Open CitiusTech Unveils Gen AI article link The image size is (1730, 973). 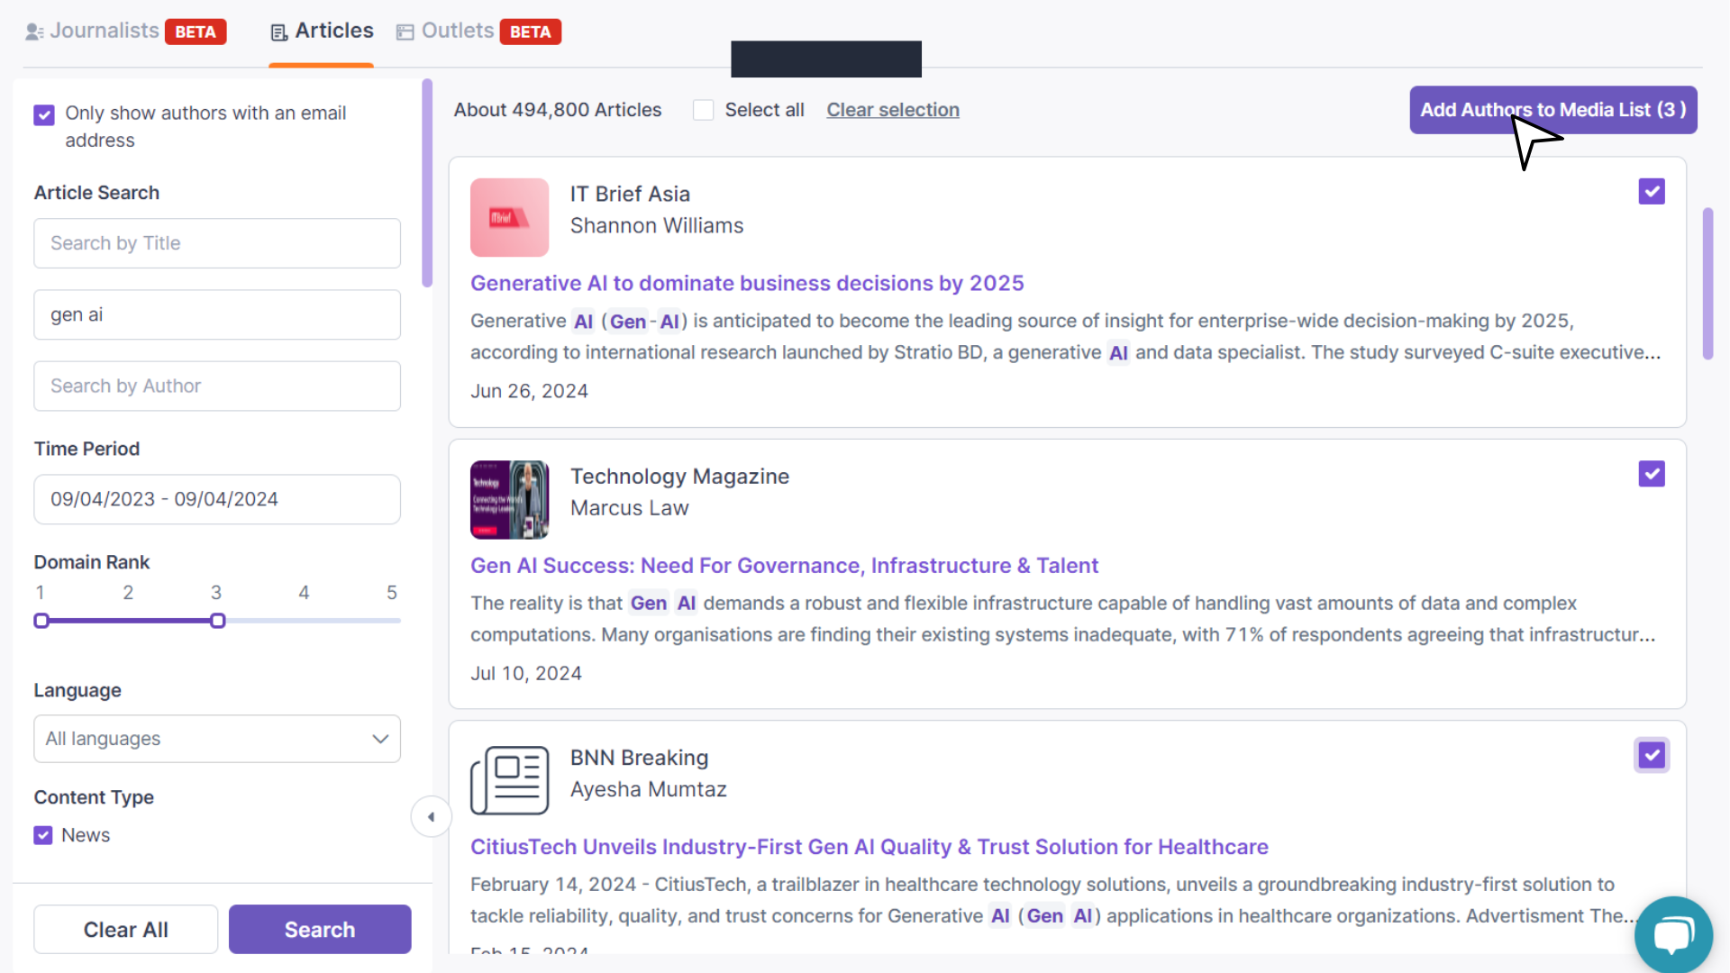coord(869,847)
